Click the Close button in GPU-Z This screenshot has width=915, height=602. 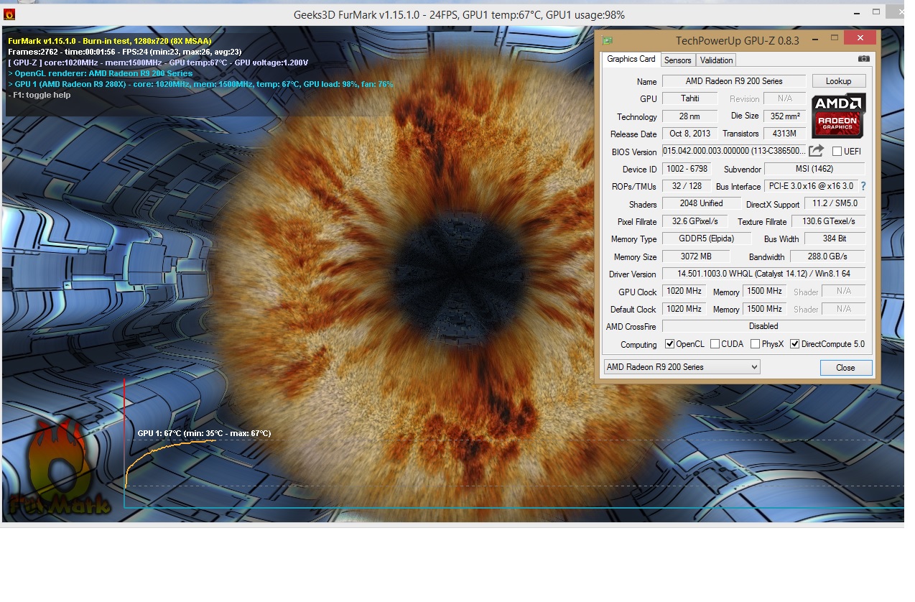[845, 368]
